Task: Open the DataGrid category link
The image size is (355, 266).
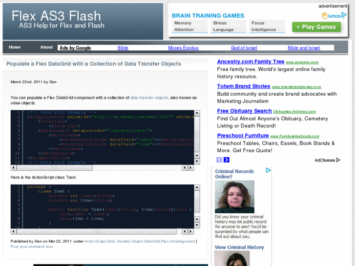Action: coord(152,241)
